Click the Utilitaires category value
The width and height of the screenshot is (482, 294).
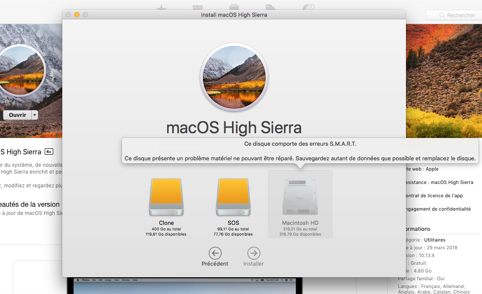point(435,240)
